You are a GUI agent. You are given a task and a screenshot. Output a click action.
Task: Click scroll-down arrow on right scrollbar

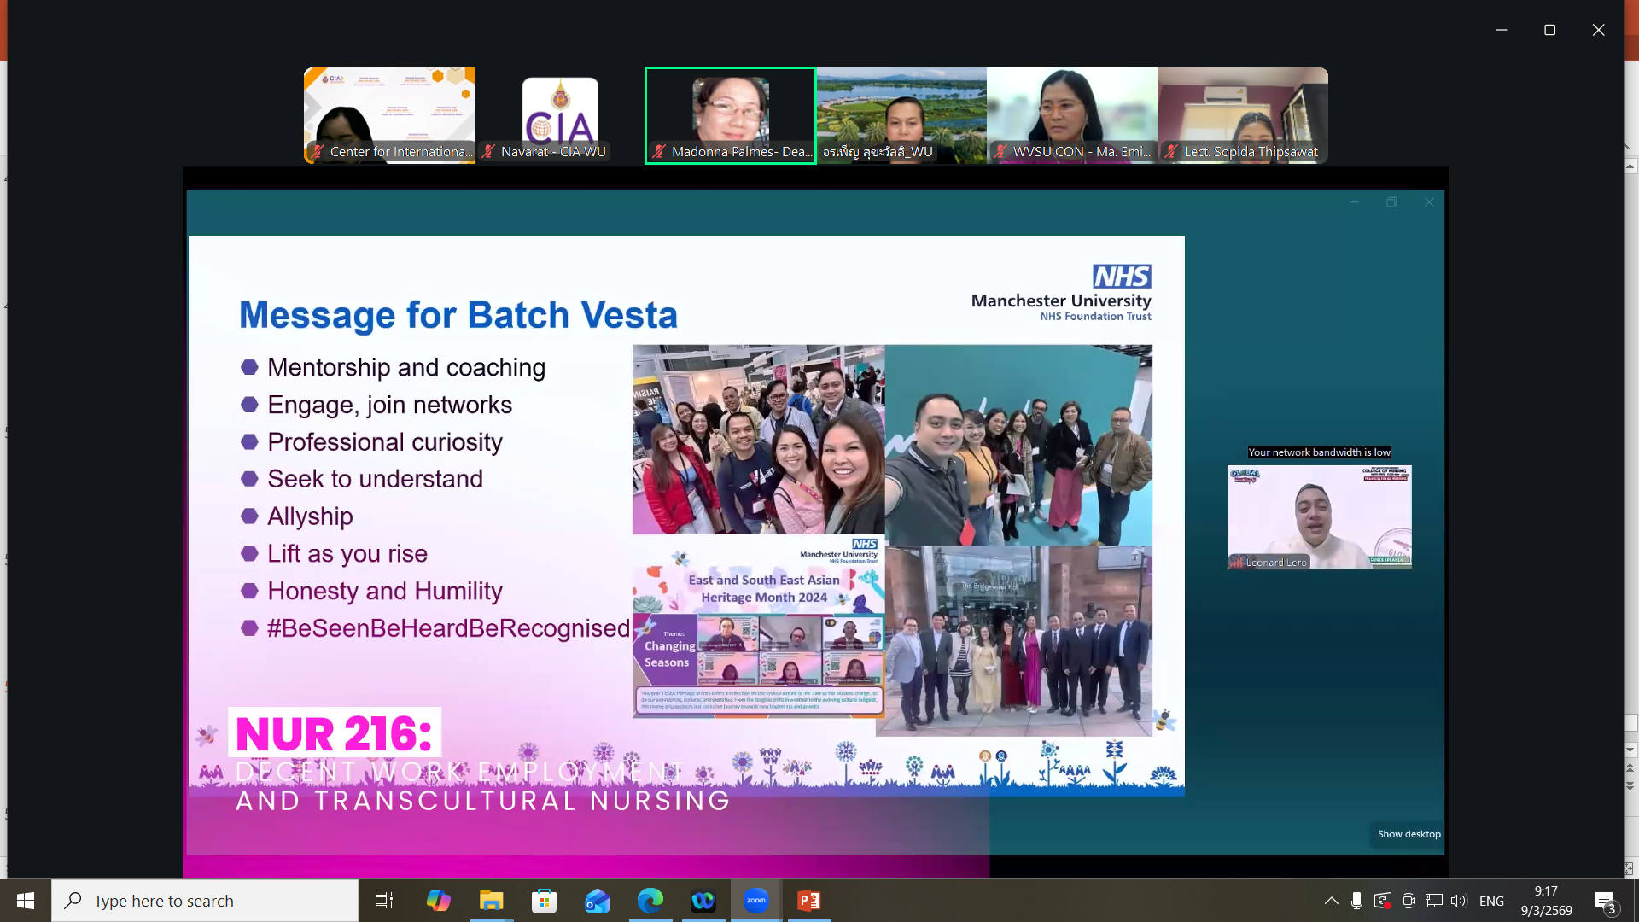click(1630, 750)
